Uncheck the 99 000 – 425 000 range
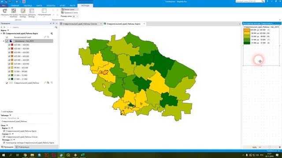Screen dimensions: 282x158 coord(9,68)
